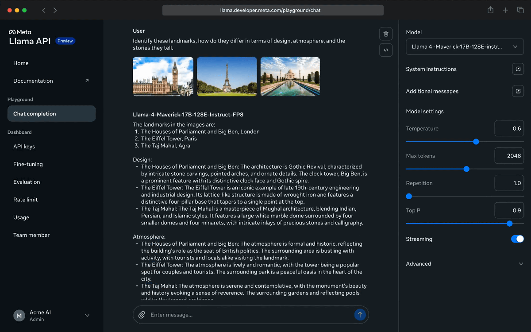
Task: Send the message with the arrow button
Action: [x=360, y=315]
